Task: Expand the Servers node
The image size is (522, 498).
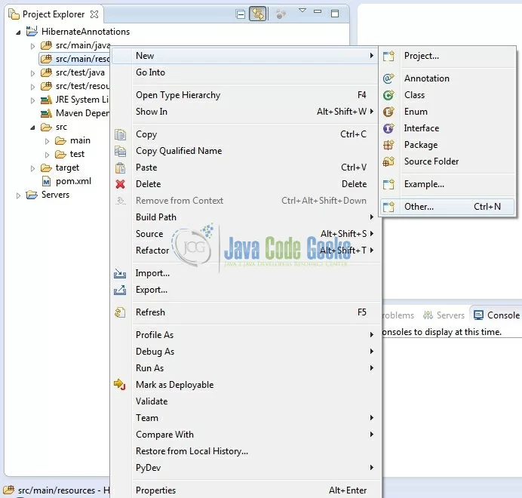Action: coord(18,195)
